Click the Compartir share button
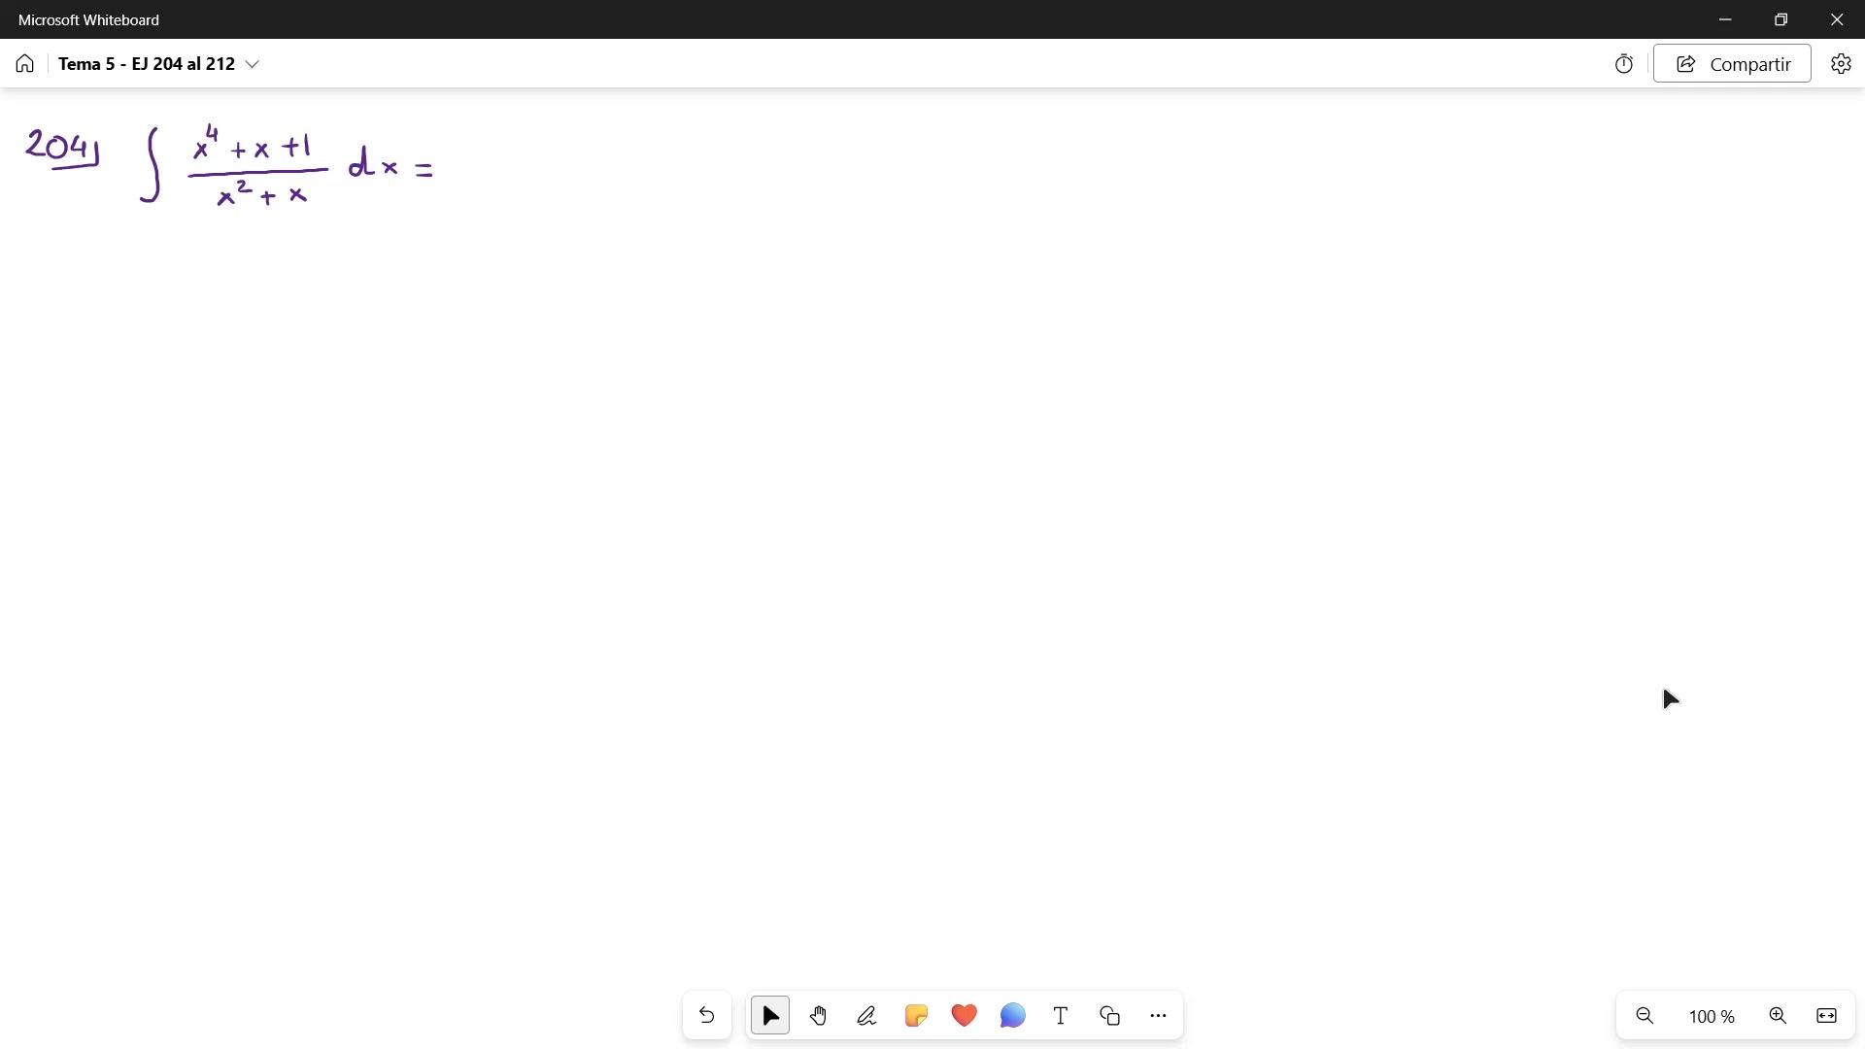1865x1049 pixels. pos(1732,64)
